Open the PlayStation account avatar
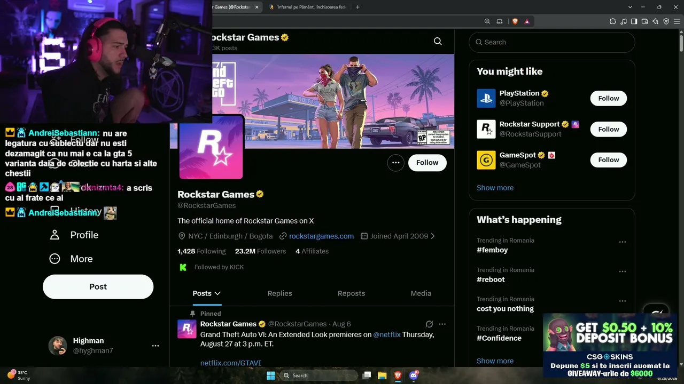Viewport: 684px width, 384px height. 486,98
